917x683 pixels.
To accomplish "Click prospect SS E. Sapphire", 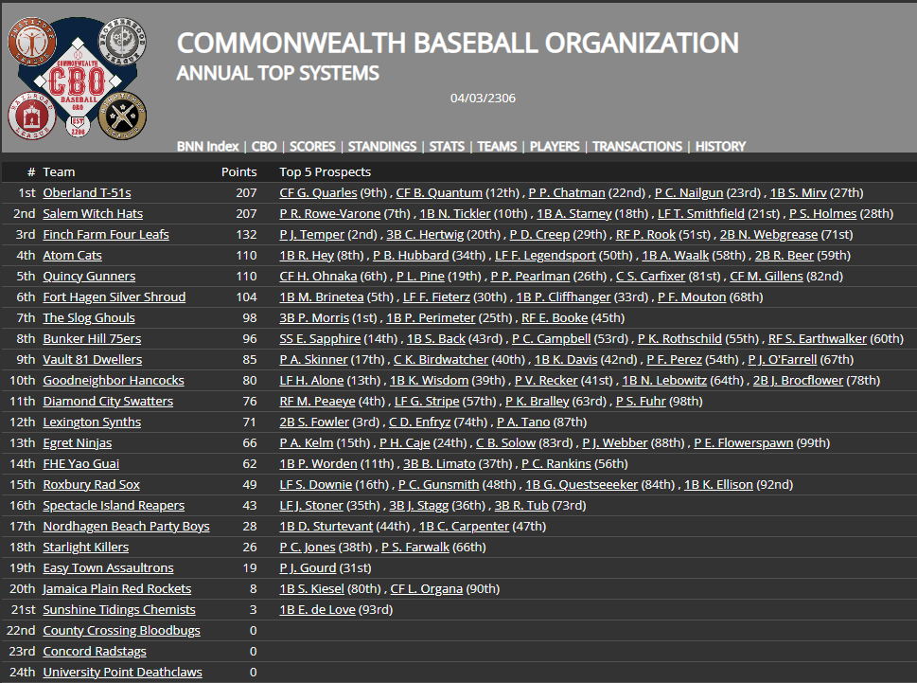I will pos(319,338).
